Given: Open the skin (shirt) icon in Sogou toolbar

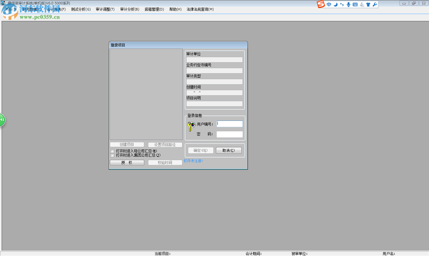Looking at the screenshot, I should (368, 4).
